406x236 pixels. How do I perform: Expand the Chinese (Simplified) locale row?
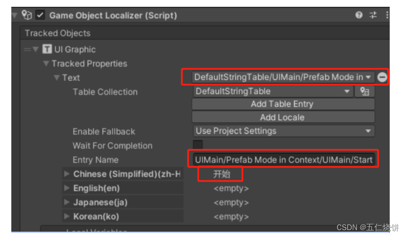pyautogui.click(x=67, y=174)
